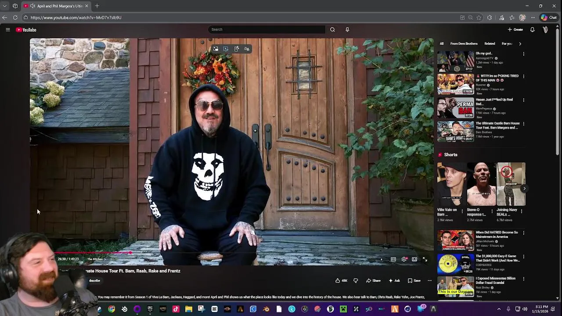Select the For you chip
This screenshot has height=316, width=562.
507,43
